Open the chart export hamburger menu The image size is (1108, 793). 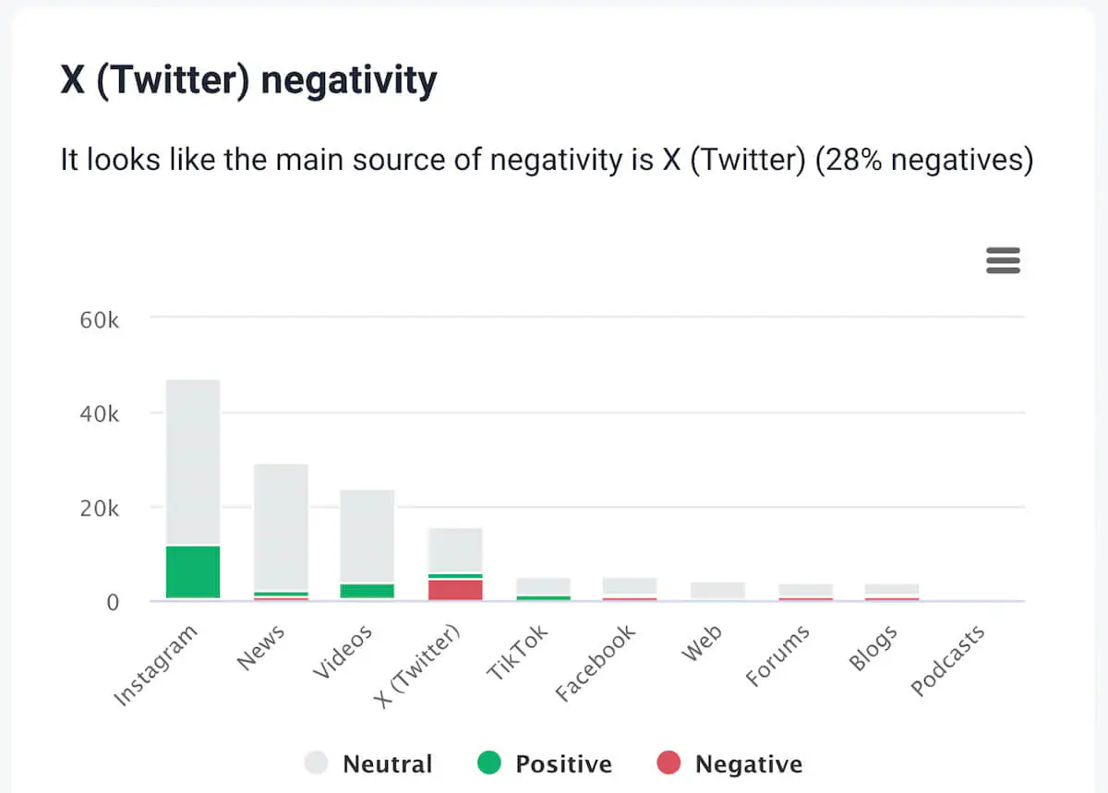click(x=1003, y=261)
